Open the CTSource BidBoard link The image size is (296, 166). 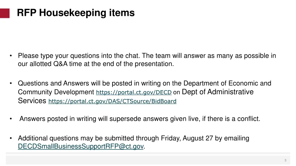pos(112,101)
